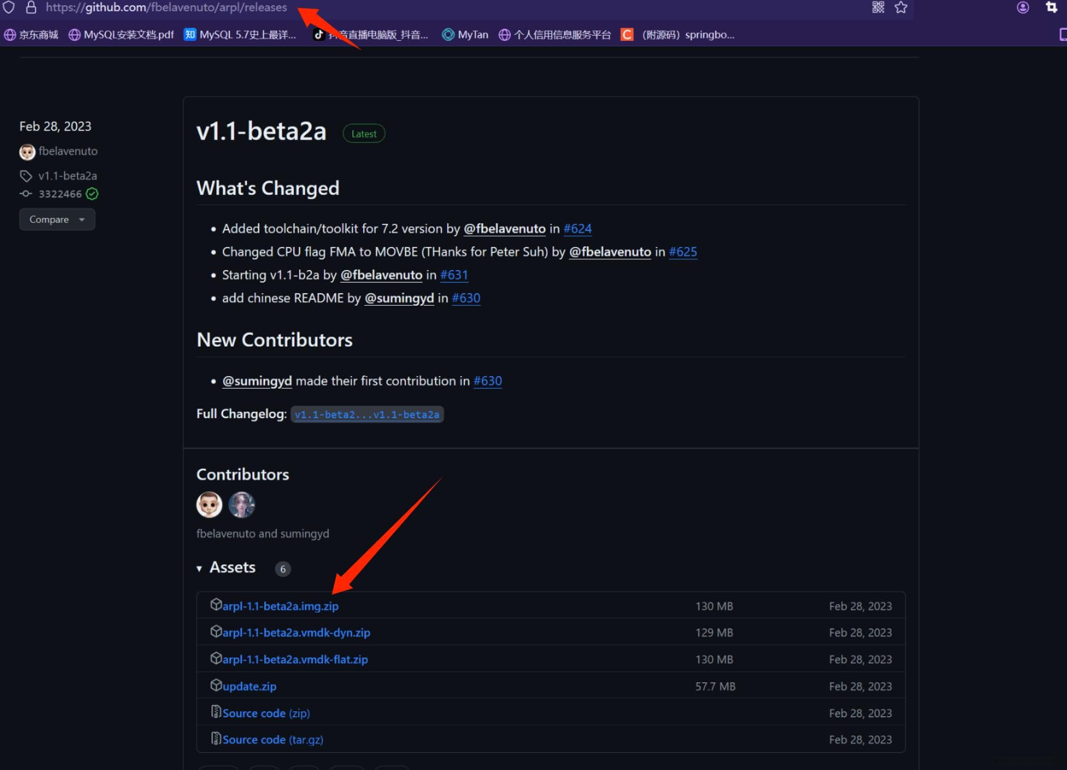Open @sumingyd under New Contributors
This screenshot has width=1067, height=770.
pos(257,381)
